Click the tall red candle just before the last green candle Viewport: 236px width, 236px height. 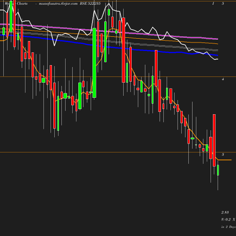click(214, 140)
